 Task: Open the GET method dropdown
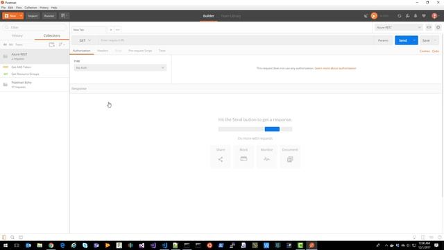[85, 40]
